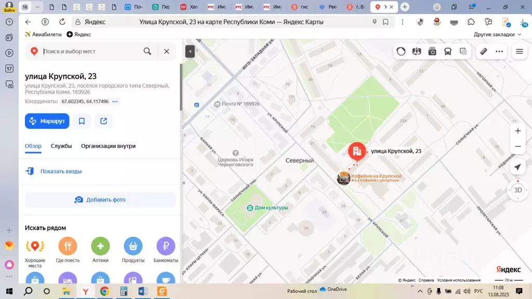Screen dimensions: 532x299
Task: Click the magnifier search icon
Action: [148, 51]
